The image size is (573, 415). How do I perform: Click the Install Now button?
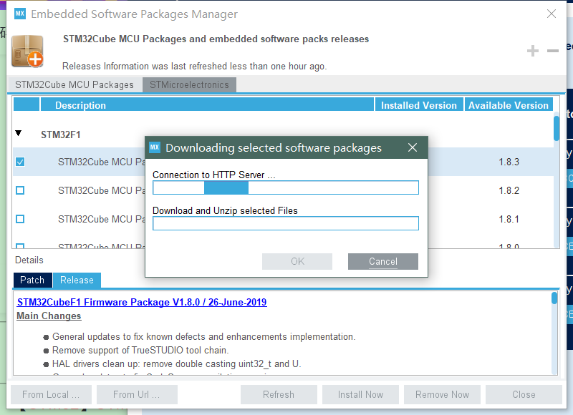pyautogui.click(x=360, y=394)
